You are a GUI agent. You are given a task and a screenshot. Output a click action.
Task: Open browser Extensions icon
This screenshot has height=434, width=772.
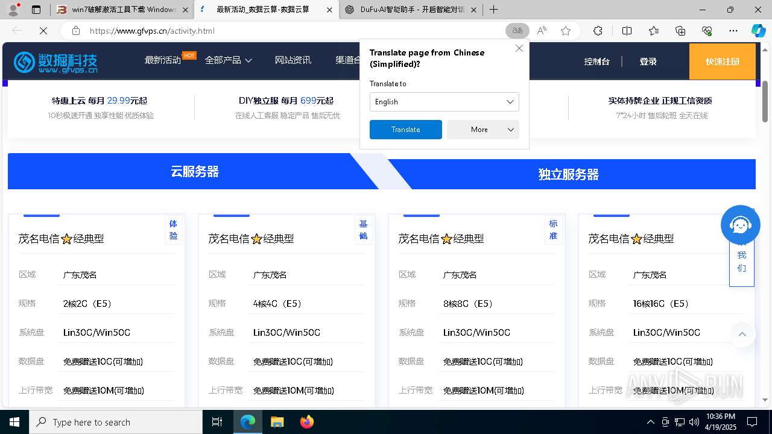598,31
